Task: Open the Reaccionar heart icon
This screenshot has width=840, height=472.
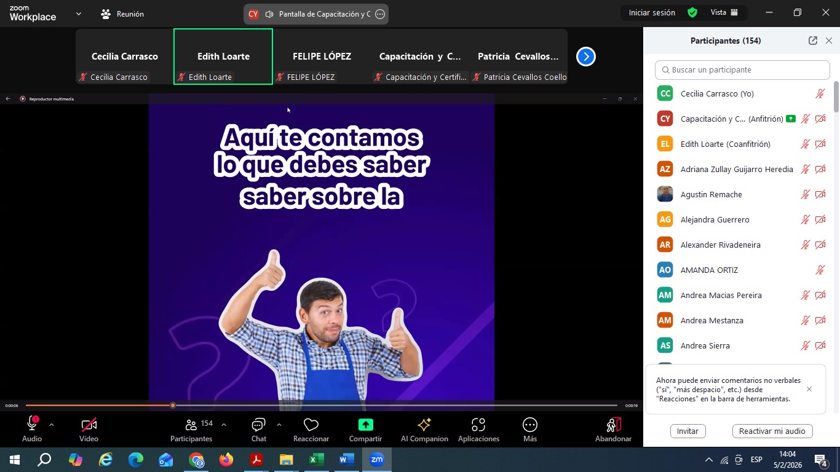Action: pyautogui.click(x=311, y=425)
